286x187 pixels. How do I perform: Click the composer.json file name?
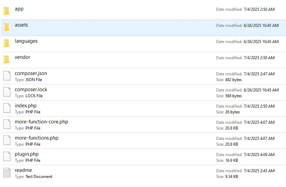31,73
